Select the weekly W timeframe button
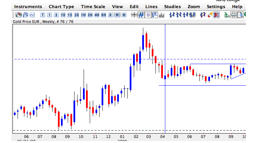Screen dimensions: 254x143 click(117, 15)
